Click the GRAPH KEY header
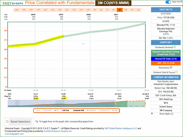 tap(166, 42)
